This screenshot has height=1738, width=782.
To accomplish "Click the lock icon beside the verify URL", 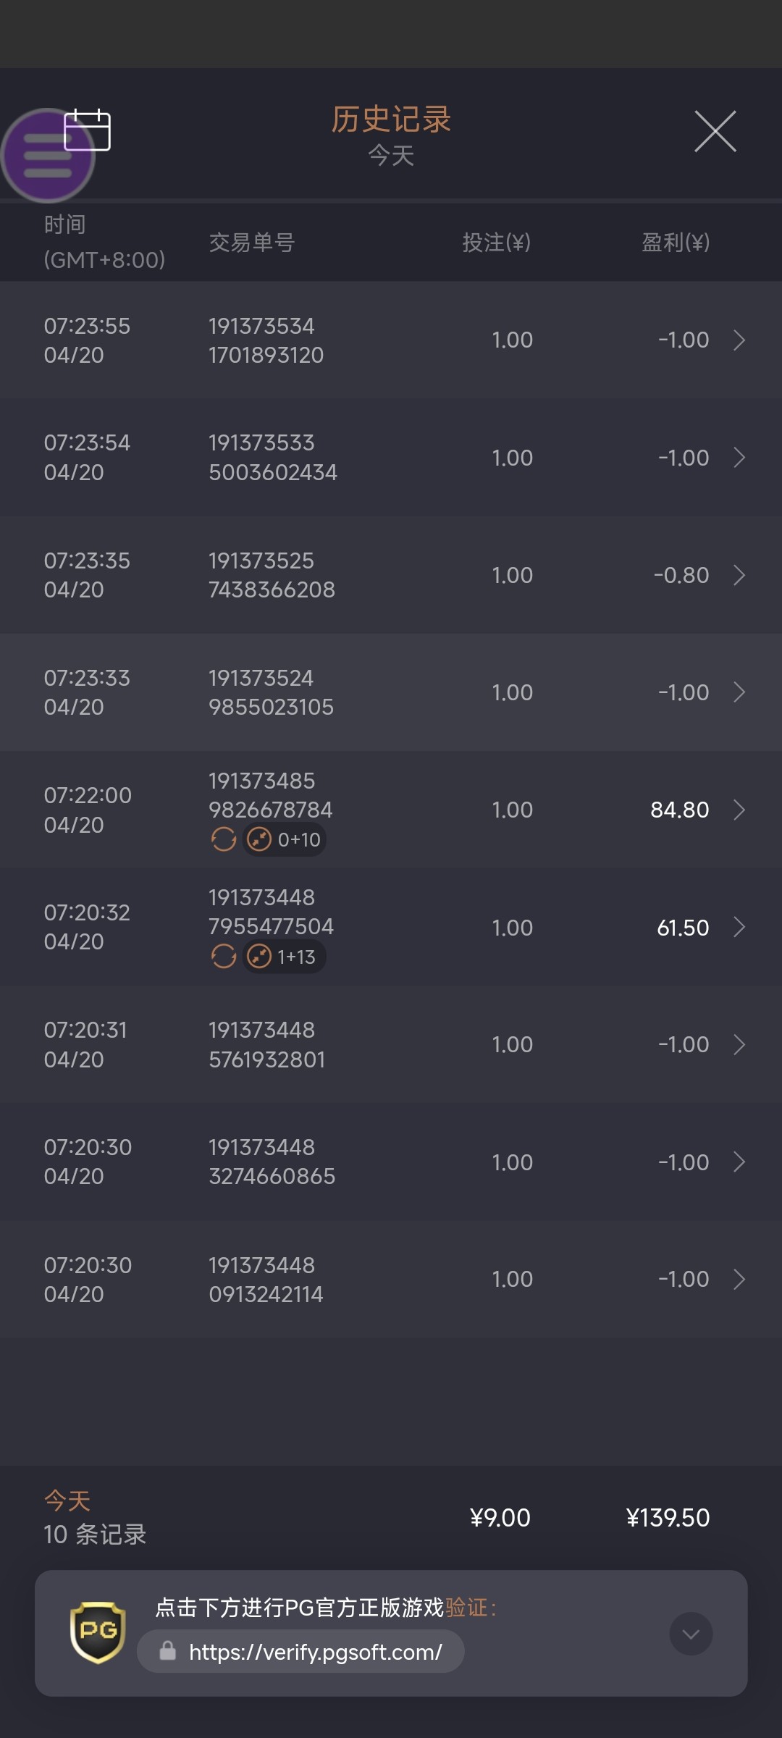I will (x=168, y=1651).
